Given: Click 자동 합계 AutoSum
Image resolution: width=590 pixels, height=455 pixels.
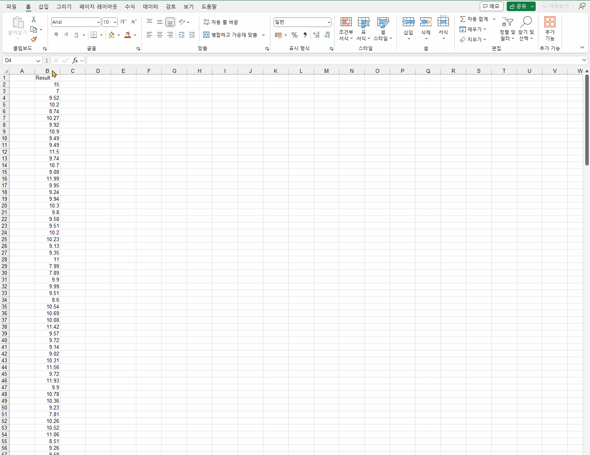Looking at the screenshot, I should point(474,19).
